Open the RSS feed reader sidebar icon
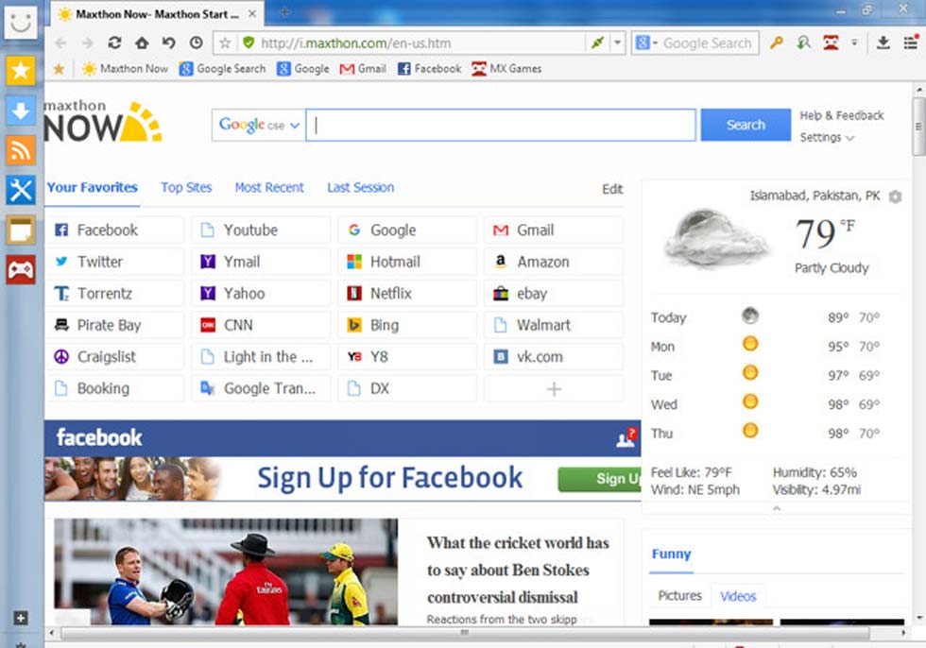 [x=21, y=150]
